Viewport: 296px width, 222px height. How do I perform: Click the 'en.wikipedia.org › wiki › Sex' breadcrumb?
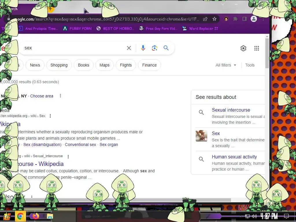(23, 116)
